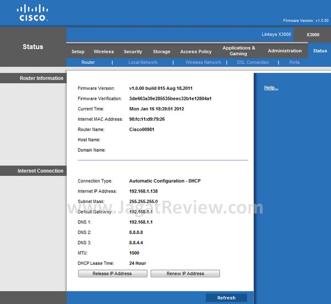
Task: Open the Administration tab
Action: [x=285, y=51]
